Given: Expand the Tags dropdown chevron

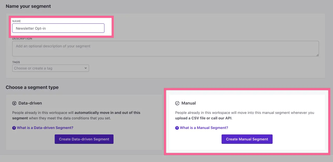Looking at the screenshot, I should point(86,68).
